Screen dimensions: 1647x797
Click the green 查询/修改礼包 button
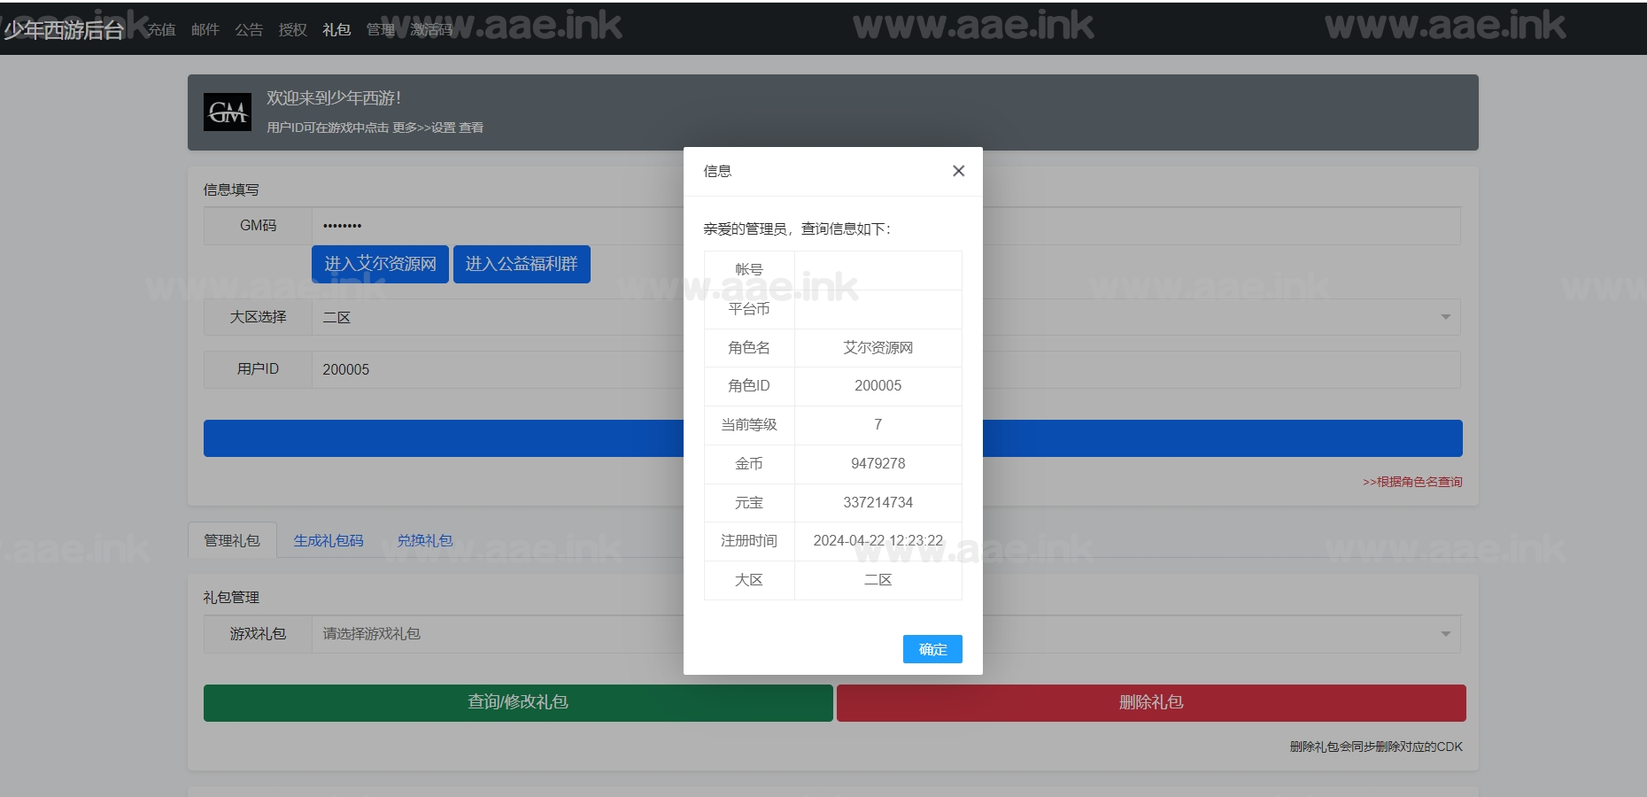tap(518, 702)
